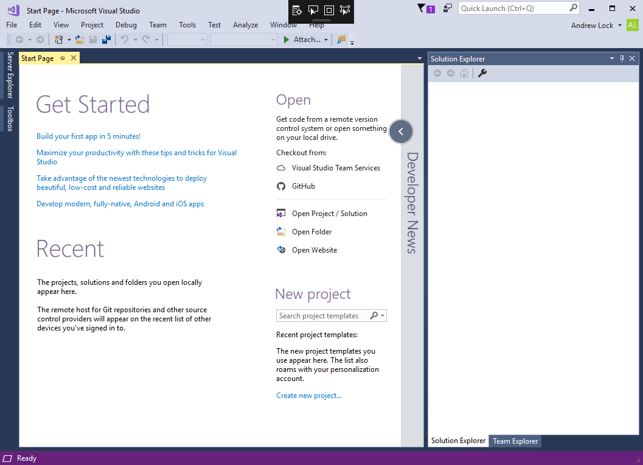Click the Undo toolbar icon

tap(125, 40)
